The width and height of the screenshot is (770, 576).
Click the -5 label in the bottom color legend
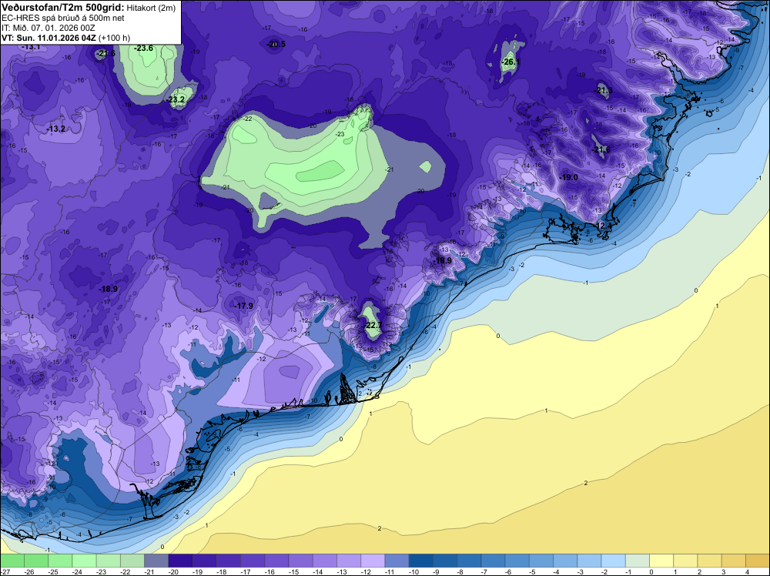pos(533,572)
